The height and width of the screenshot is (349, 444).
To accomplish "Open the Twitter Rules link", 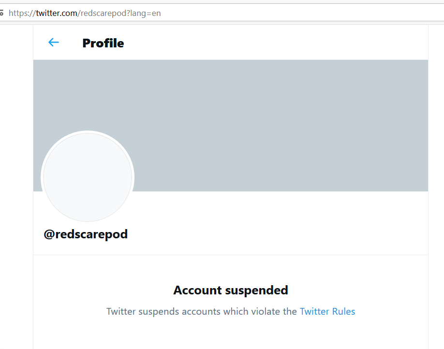I will pyautogui.click(x=327, y=311).
